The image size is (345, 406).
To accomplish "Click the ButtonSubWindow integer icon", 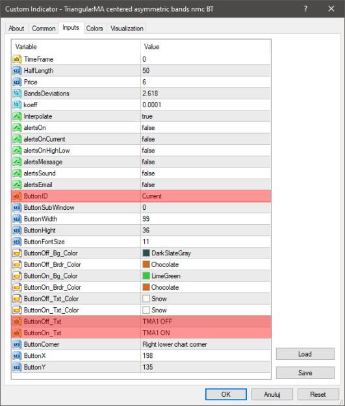I will tap(17, 207).
